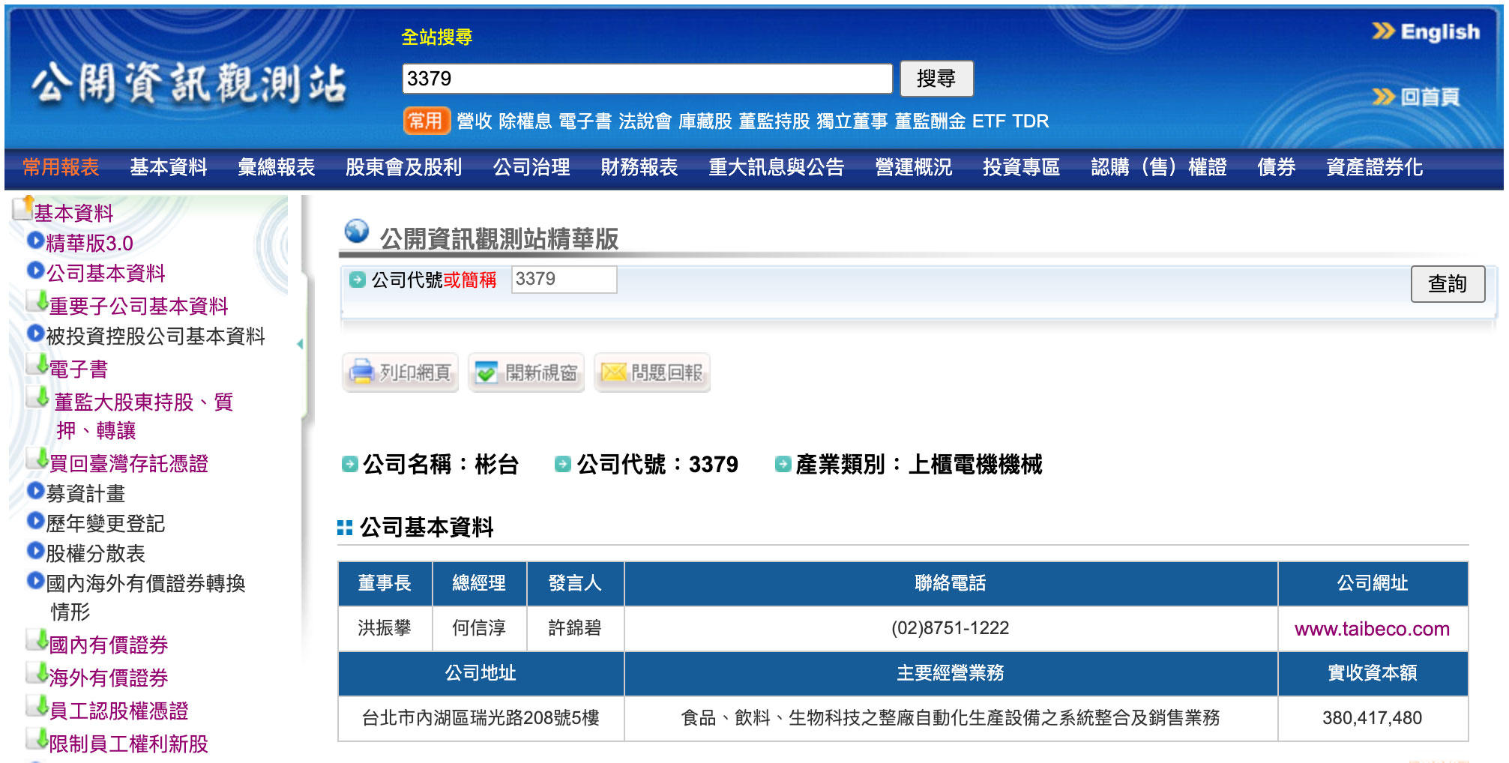Expand 重要子公司基本資料 in sidebar

click(139, 307)
